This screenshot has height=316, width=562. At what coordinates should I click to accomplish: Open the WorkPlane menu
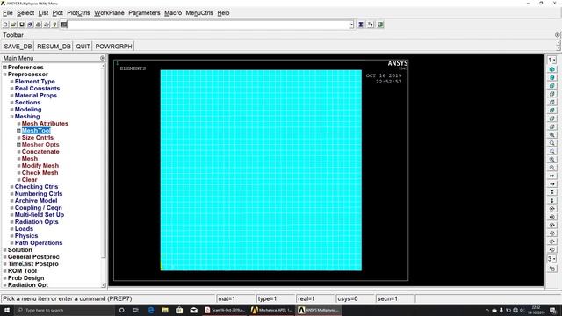pos(109,13)
